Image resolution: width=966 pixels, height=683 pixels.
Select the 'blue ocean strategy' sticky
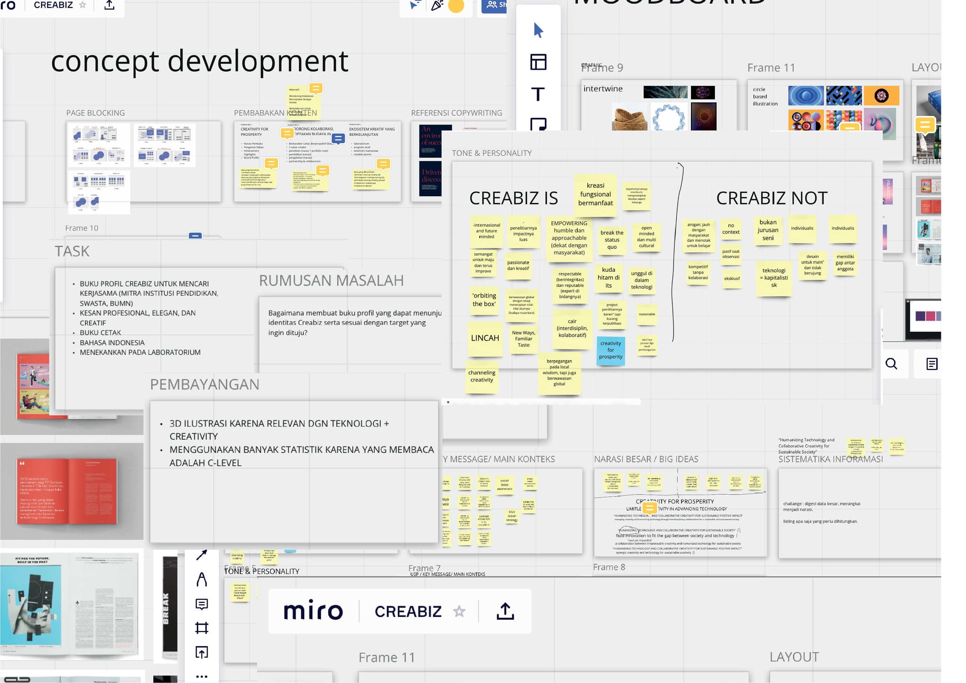(511, 517)
